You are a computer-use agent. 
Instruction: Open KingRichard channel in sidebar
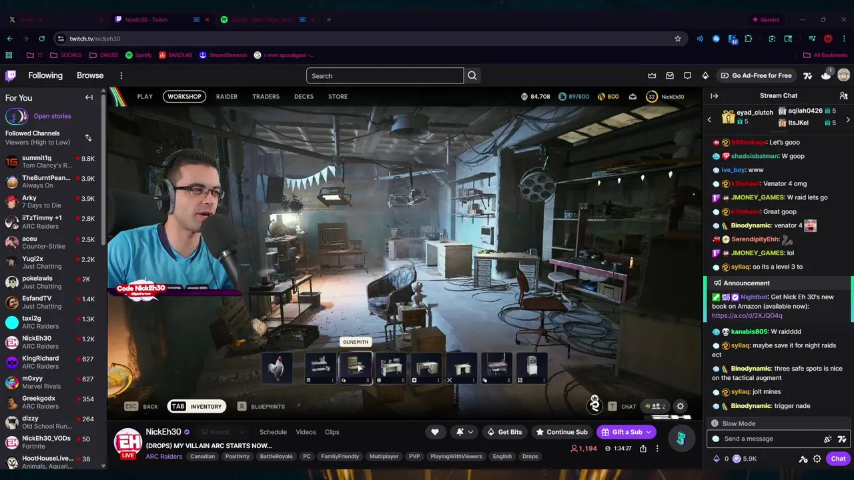(x=52, y=362)
